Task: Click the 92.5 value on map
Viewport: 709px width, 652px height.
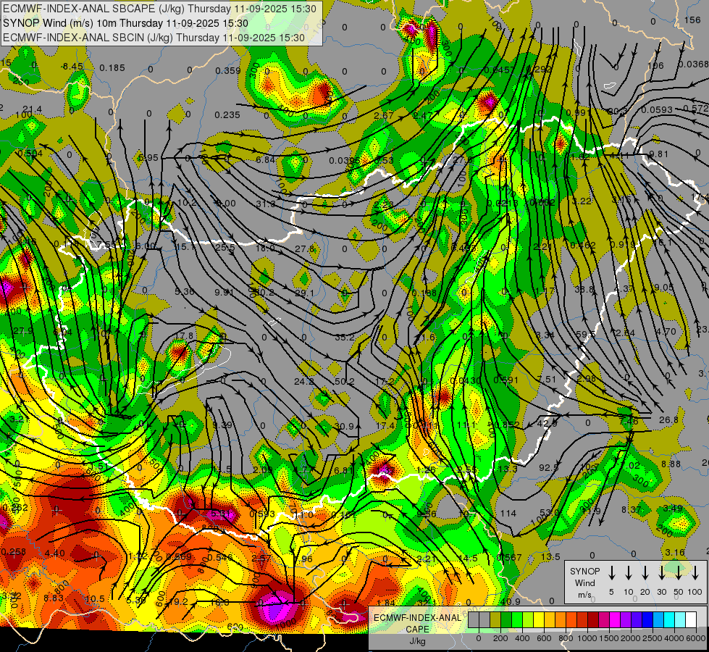Action: [x=548, y=467]
